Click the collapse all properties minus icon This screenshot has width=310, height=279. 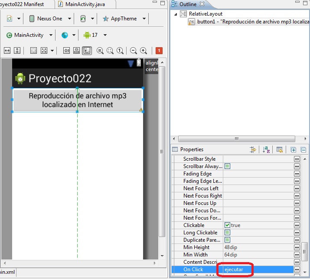click(x=303, y=150)
